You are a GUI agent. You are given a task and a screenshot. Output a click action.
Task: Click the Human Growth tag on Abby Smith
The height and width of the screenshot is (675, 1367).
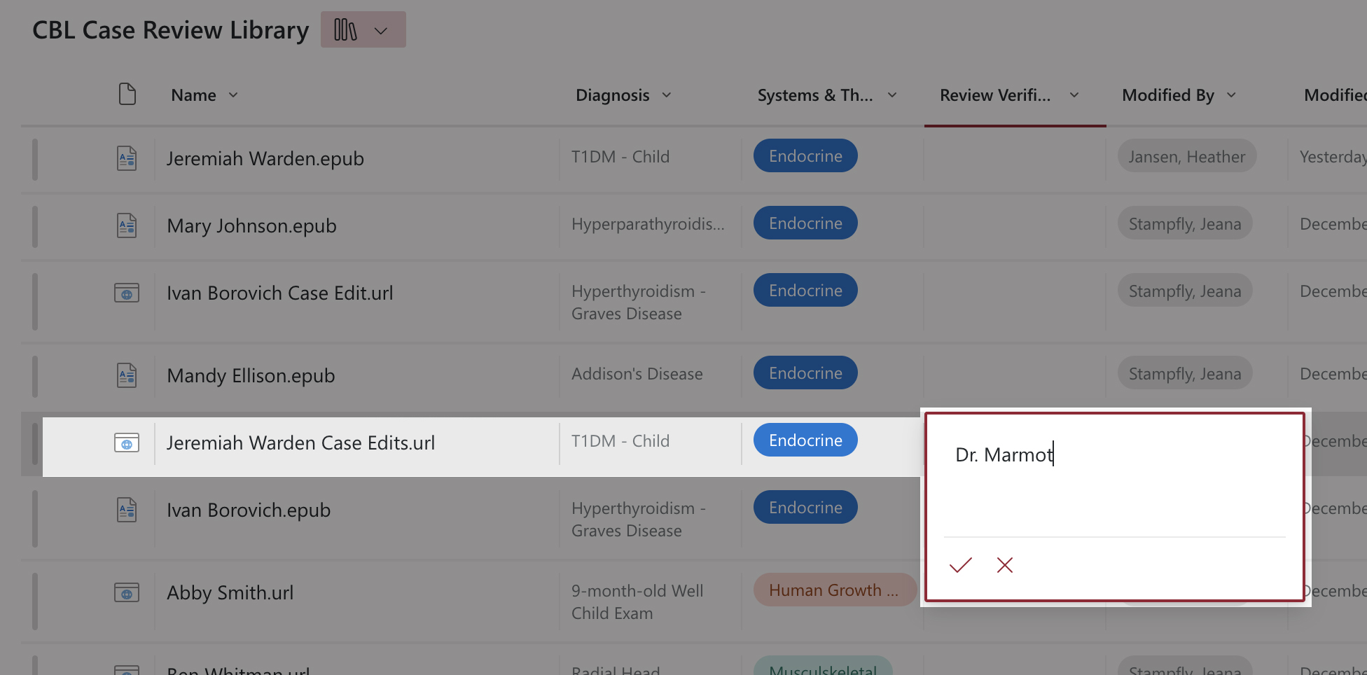pos(833,590)
